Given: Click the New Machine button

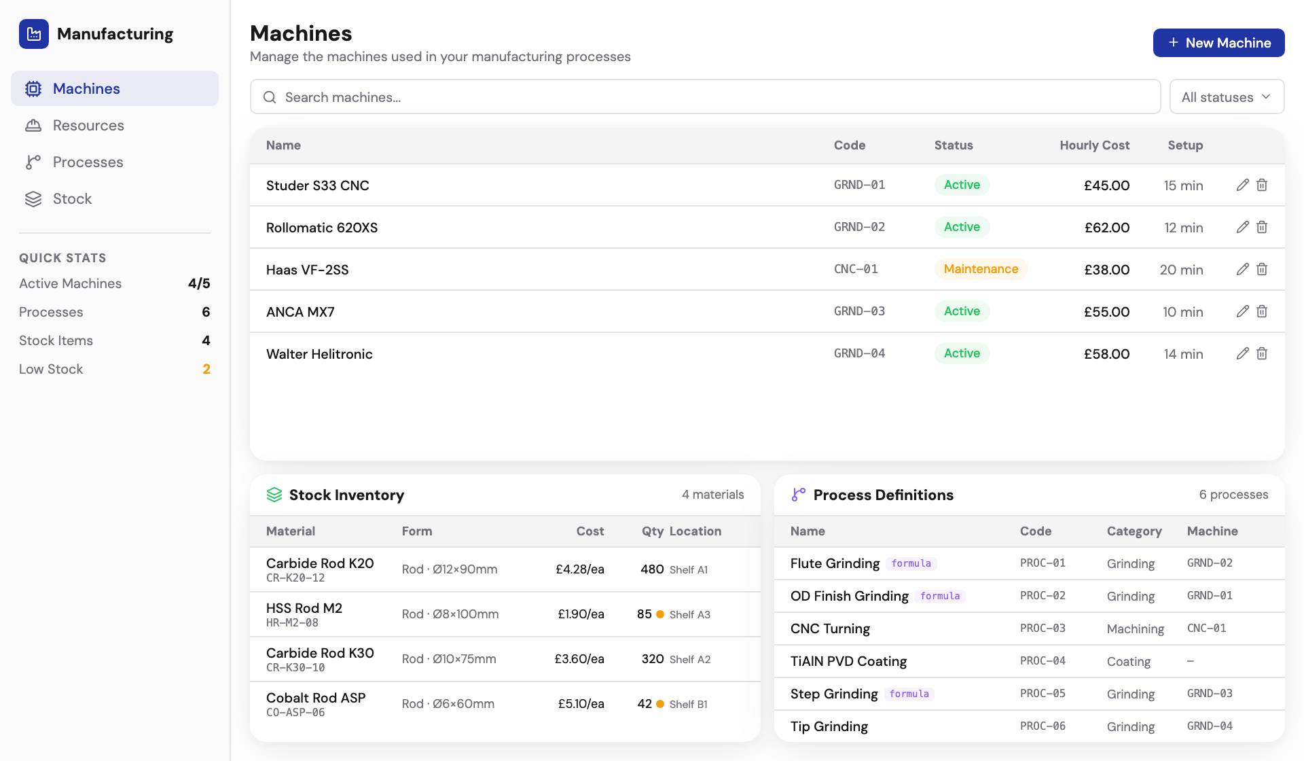Looking at the screenshot, I should [x=1218, y=42].
